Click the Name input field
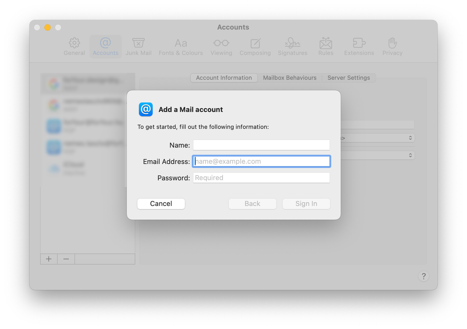The image size is (467, 329). (261, 145)
